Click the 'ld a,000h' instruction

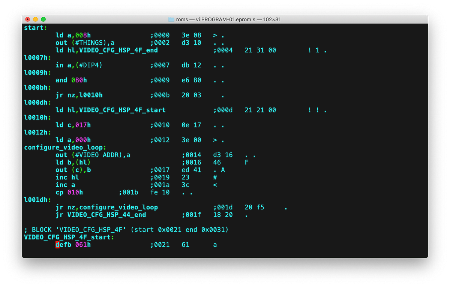click(x=73, y=140)
